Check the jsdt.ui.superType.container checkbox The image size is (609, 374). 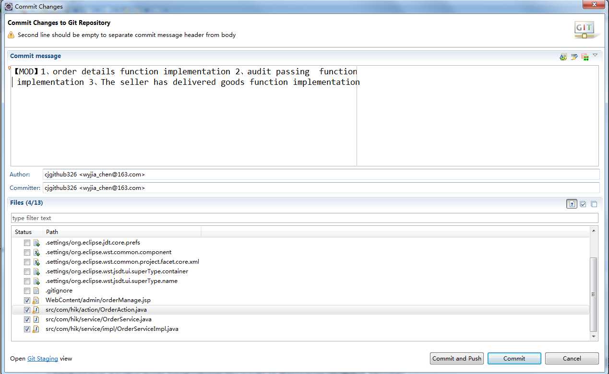[x=27, y=271]
